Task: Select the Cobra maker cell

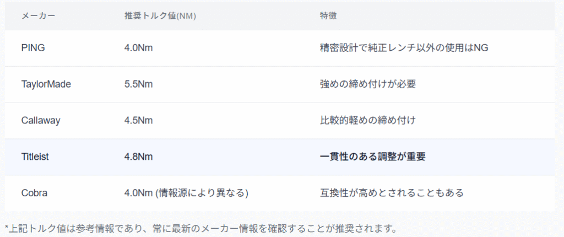Action: click(x=34, y=193)
